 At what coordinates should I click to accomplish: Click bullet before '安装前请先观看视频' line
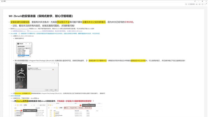coord(9,22)
